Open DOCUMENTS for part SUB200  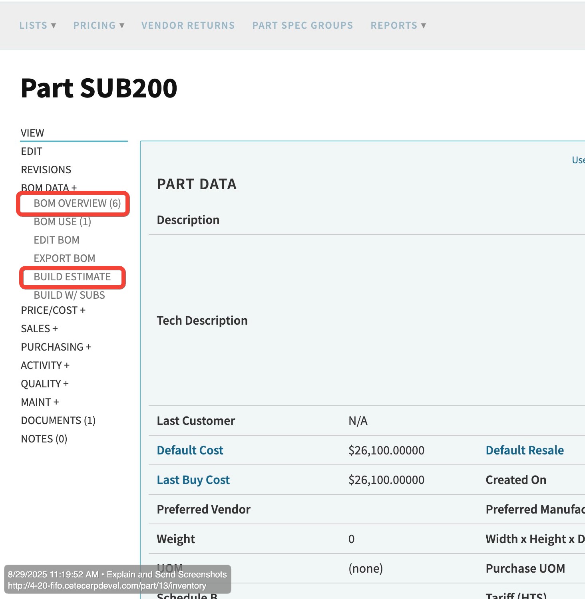pyautogui.click(x=58, y=420)
